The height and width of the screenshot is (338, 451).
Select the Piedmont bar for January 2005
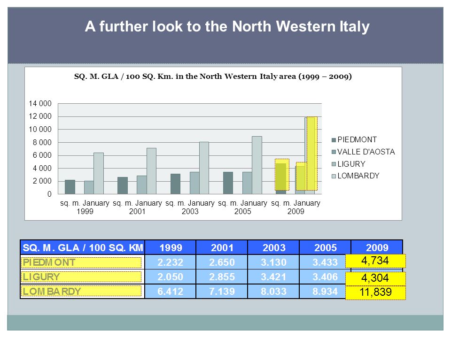coord(228,183)
